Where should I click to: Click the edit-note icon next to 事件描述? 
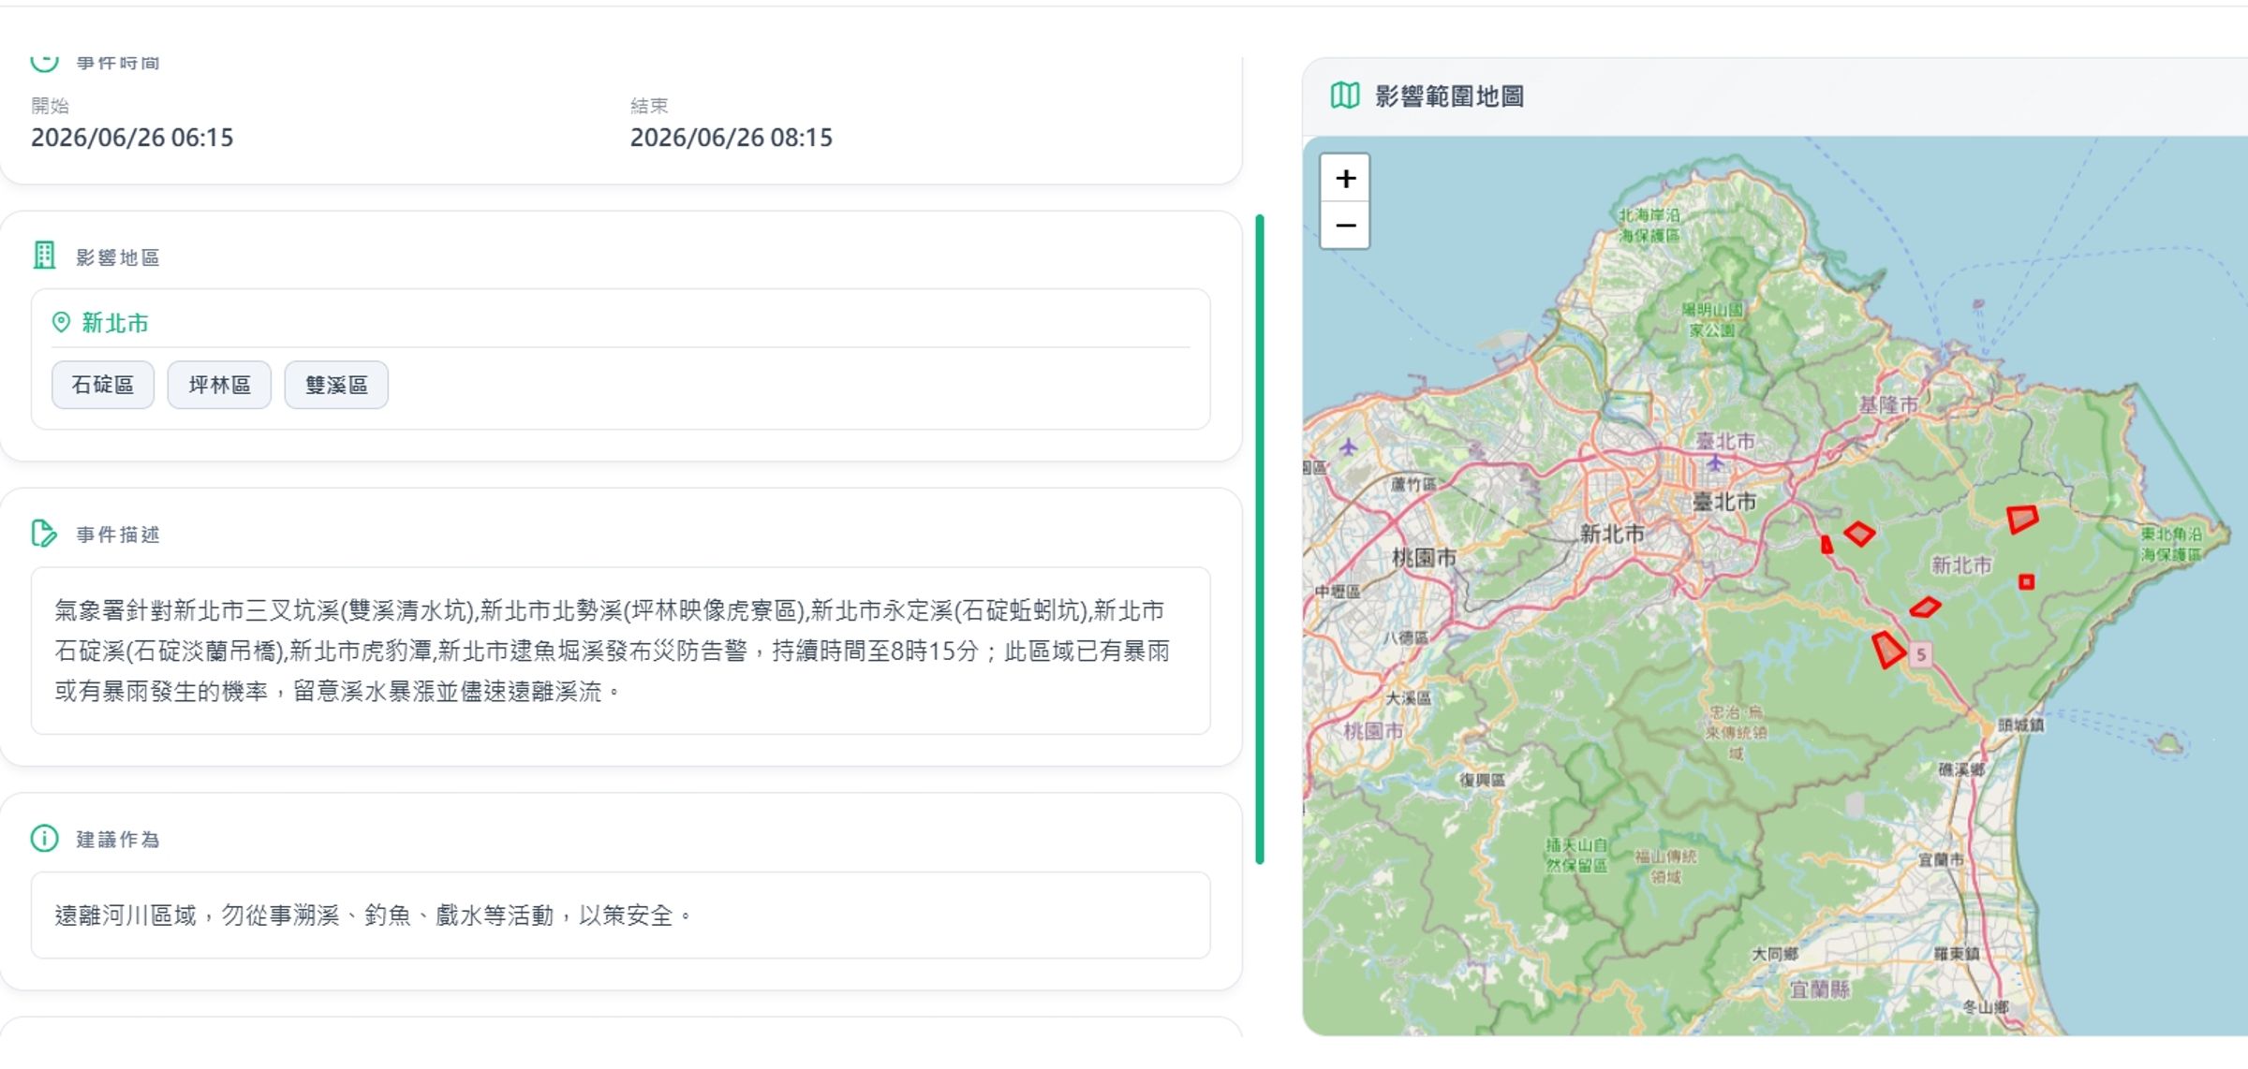44,534
